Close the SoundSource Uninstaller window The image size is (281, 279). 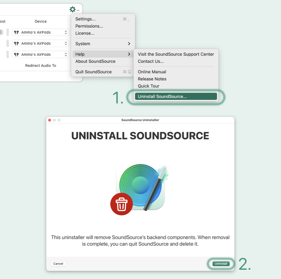coord(50,120)
